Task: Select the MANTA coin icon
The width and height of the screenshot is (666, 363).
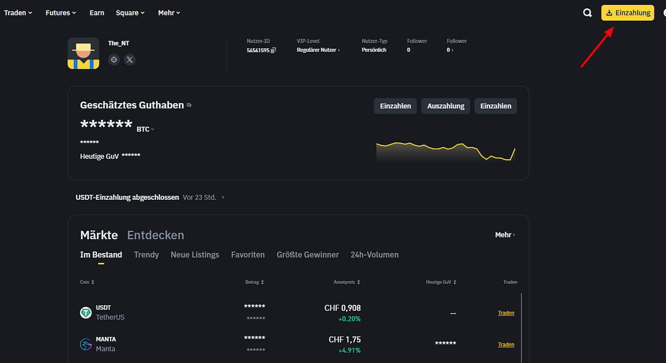Action: [x=85, y=344]
